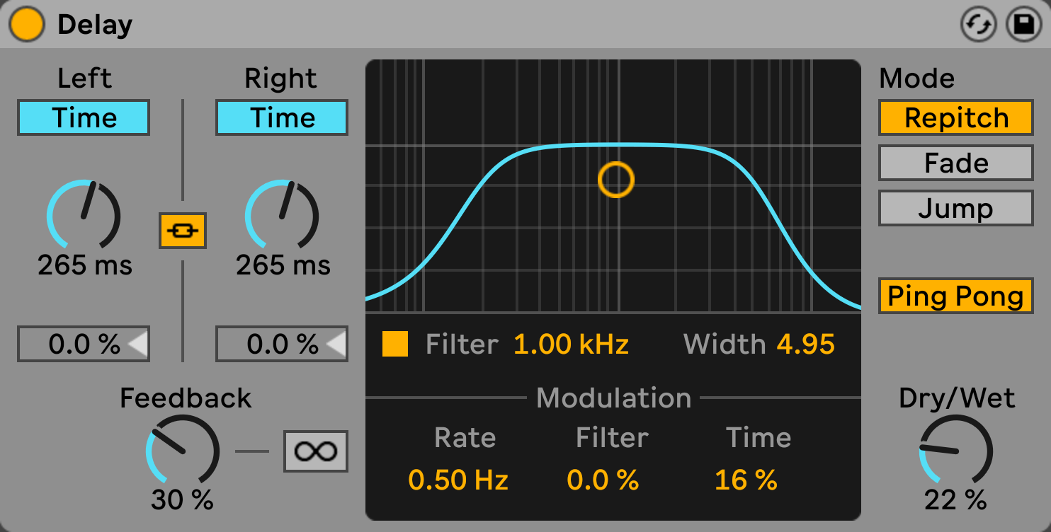Select Jump delay mode
The width and height of the screenshot is (1051, 532).
click(955, 209)
